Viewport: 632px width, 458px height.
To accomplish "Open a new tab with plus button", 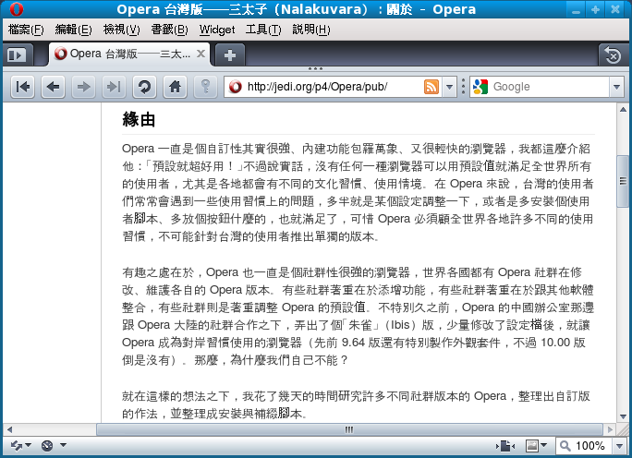I will click(x=230, y=54).
